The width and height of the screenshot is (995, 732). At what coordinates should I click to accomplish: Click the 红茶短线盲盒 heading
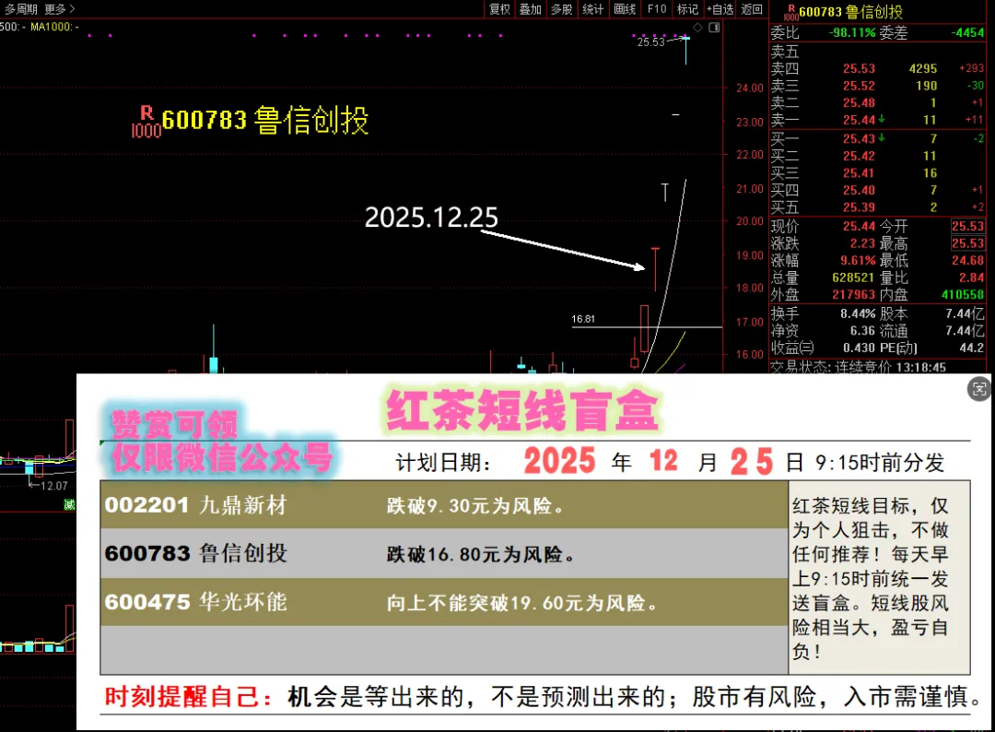521,411
